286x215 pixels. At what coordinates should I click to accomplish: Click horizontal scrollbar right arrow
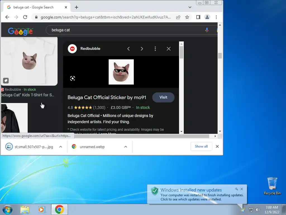coord(215,136)
